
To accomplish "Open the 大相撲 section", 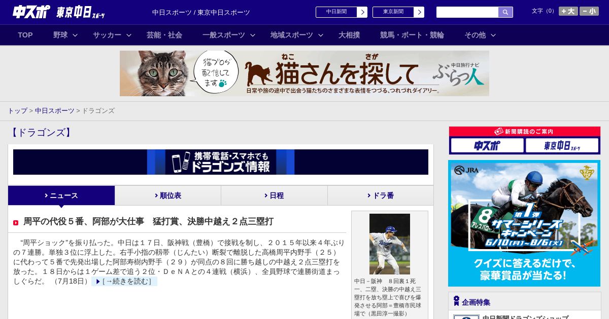I will pos(349,35).
